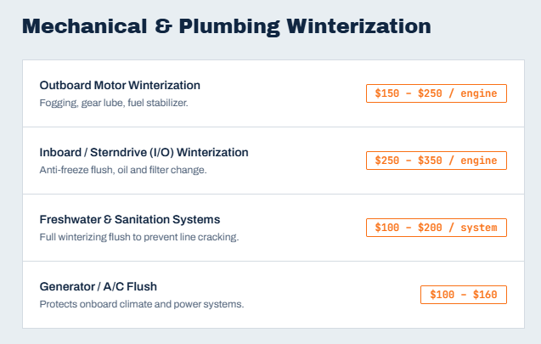Click the $250 – $350 / engine price badge
The image size is (541, 344).
click(x=437, y=161)
